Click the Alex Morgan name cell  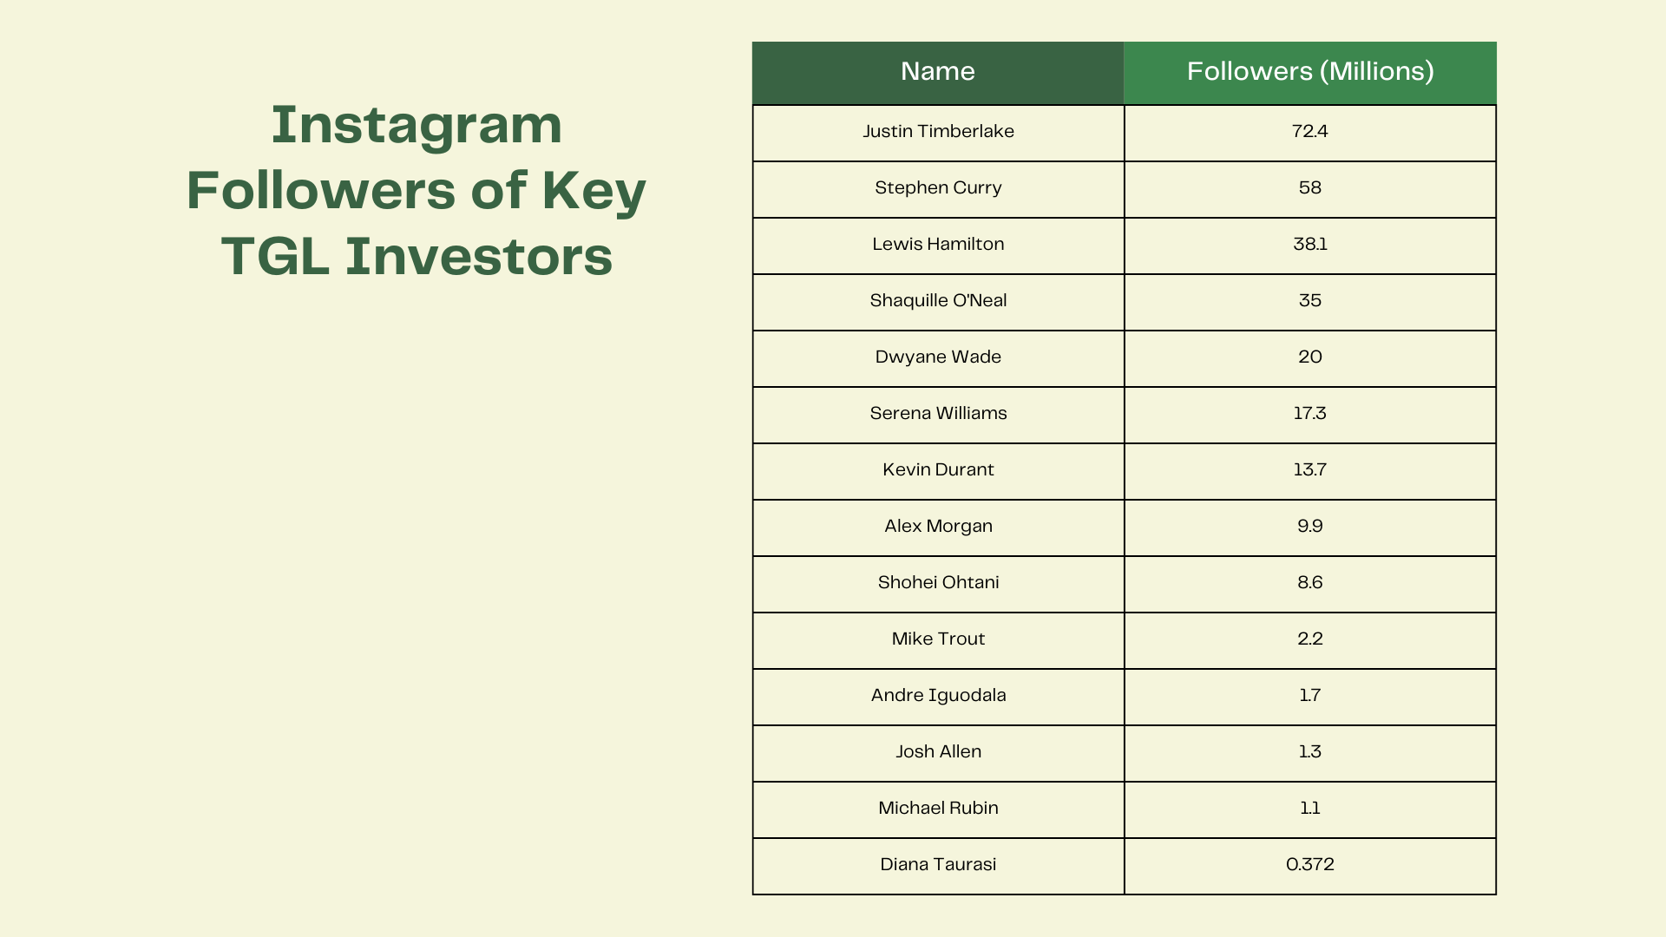(938, 527)
